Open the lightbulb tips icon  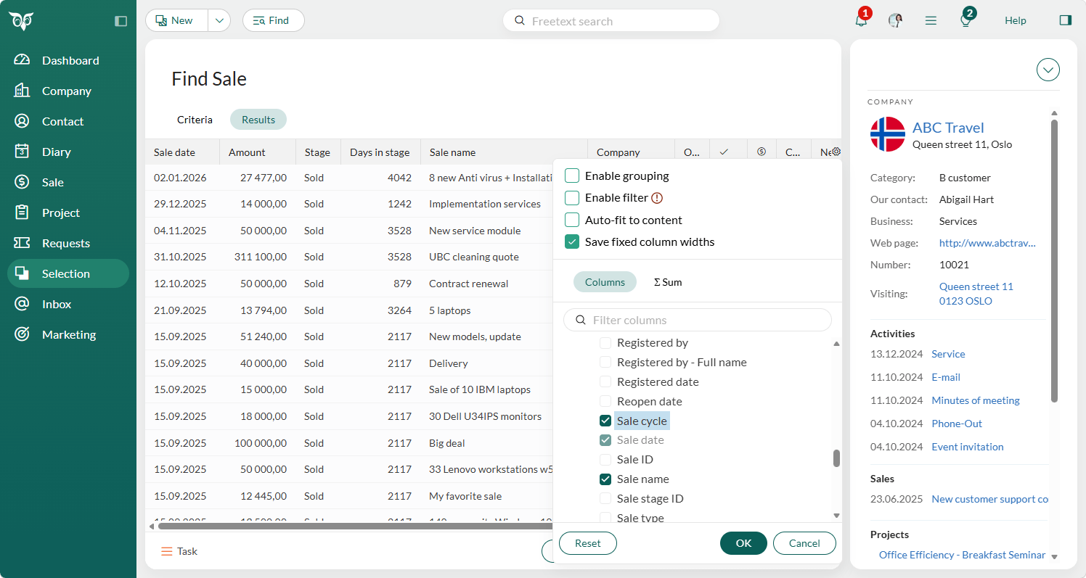pyautogui.click(x=965, y=20)
